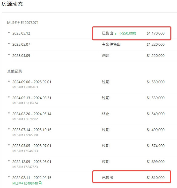This screenshot has height=188, width=177.
Task: Click the 创建 status entry
Action: 106,56
